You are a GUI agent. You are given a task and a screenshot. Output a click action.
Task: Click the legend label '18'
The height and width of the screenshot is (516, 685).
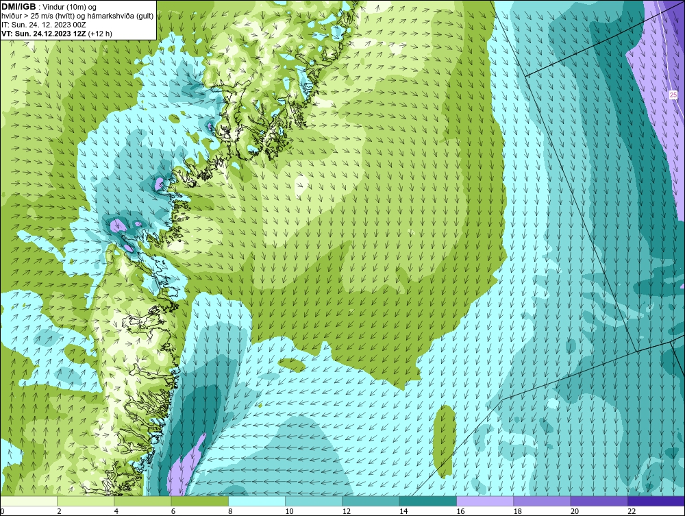coord(517,511)
